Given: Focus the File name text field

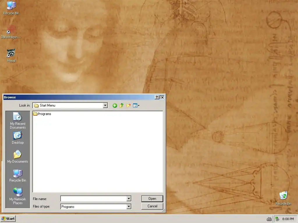Looking at the screenshot, I should click(x=93, y=199).
